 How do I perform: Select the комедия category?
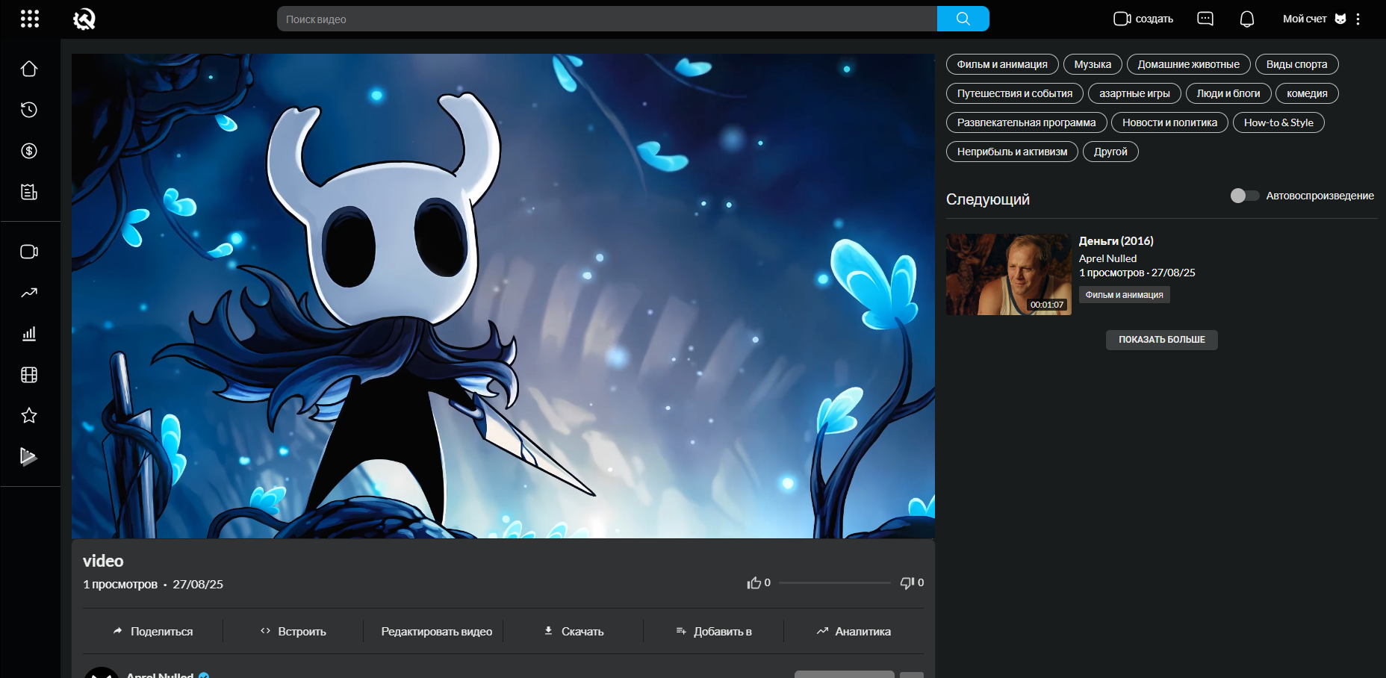(x=1308, y=93)
